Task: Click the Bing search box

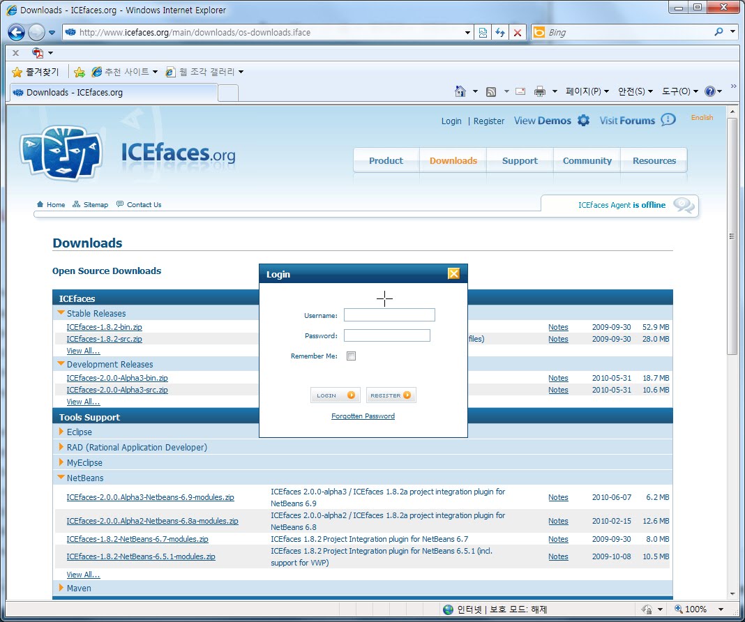Action: (627, 32)
